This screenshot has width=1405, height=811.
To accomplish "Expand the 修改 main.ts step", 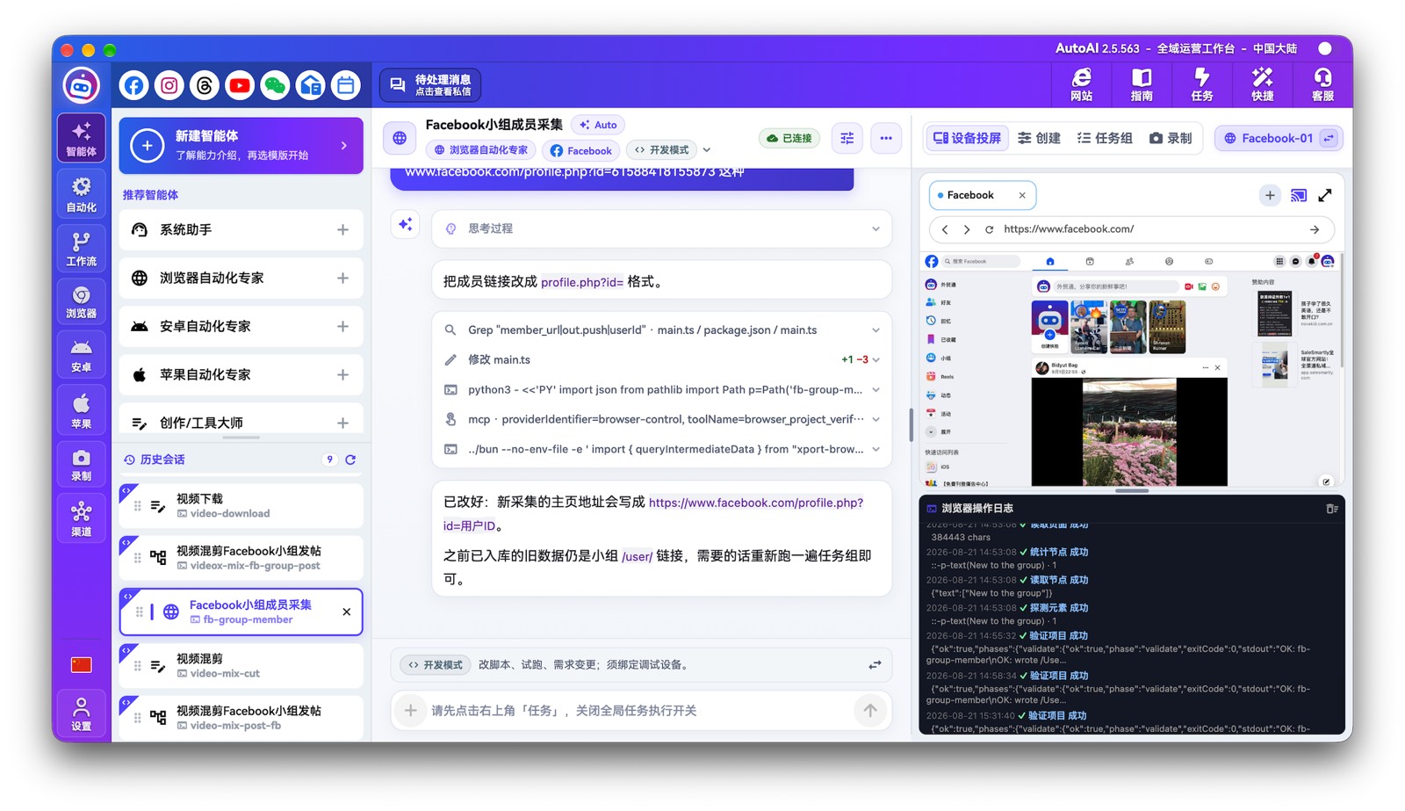I will click(662, 359).
